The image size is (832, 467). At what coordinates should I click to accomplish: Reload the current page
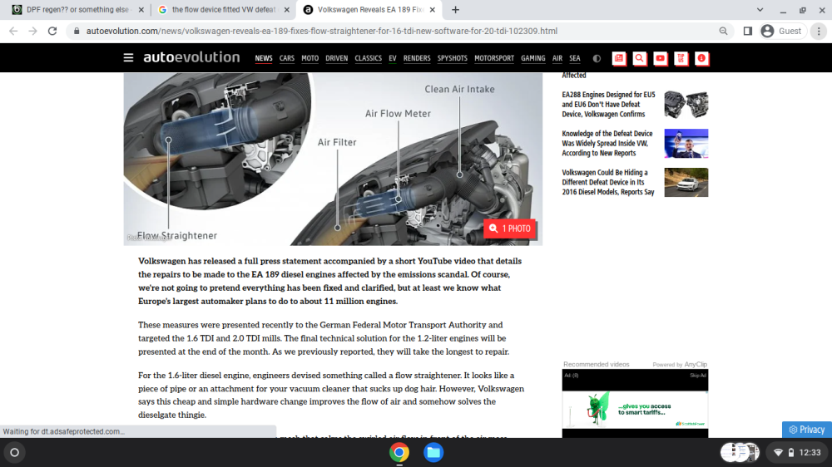(x=52, y=32)
